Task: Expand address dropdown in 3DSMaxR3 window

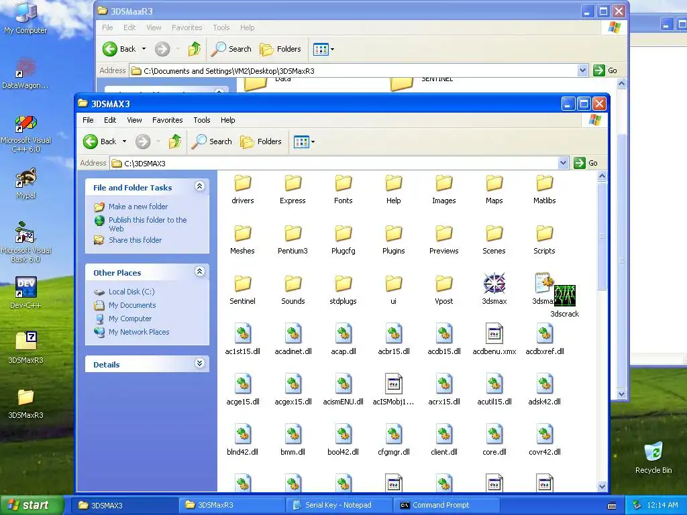Action: pyautogui.click(x=582, y=70)
